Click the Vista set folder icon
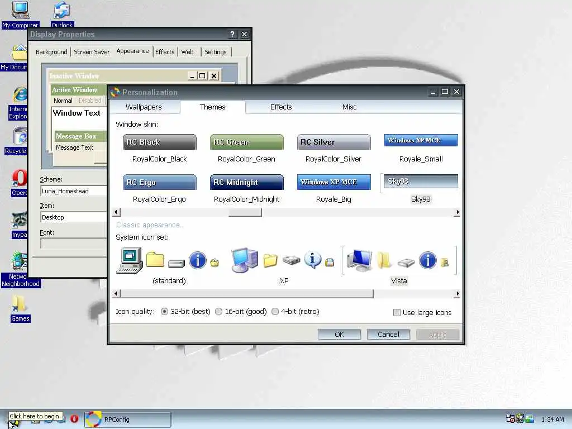Viewport: 572px width, 429px height. [x=384, y=260]
